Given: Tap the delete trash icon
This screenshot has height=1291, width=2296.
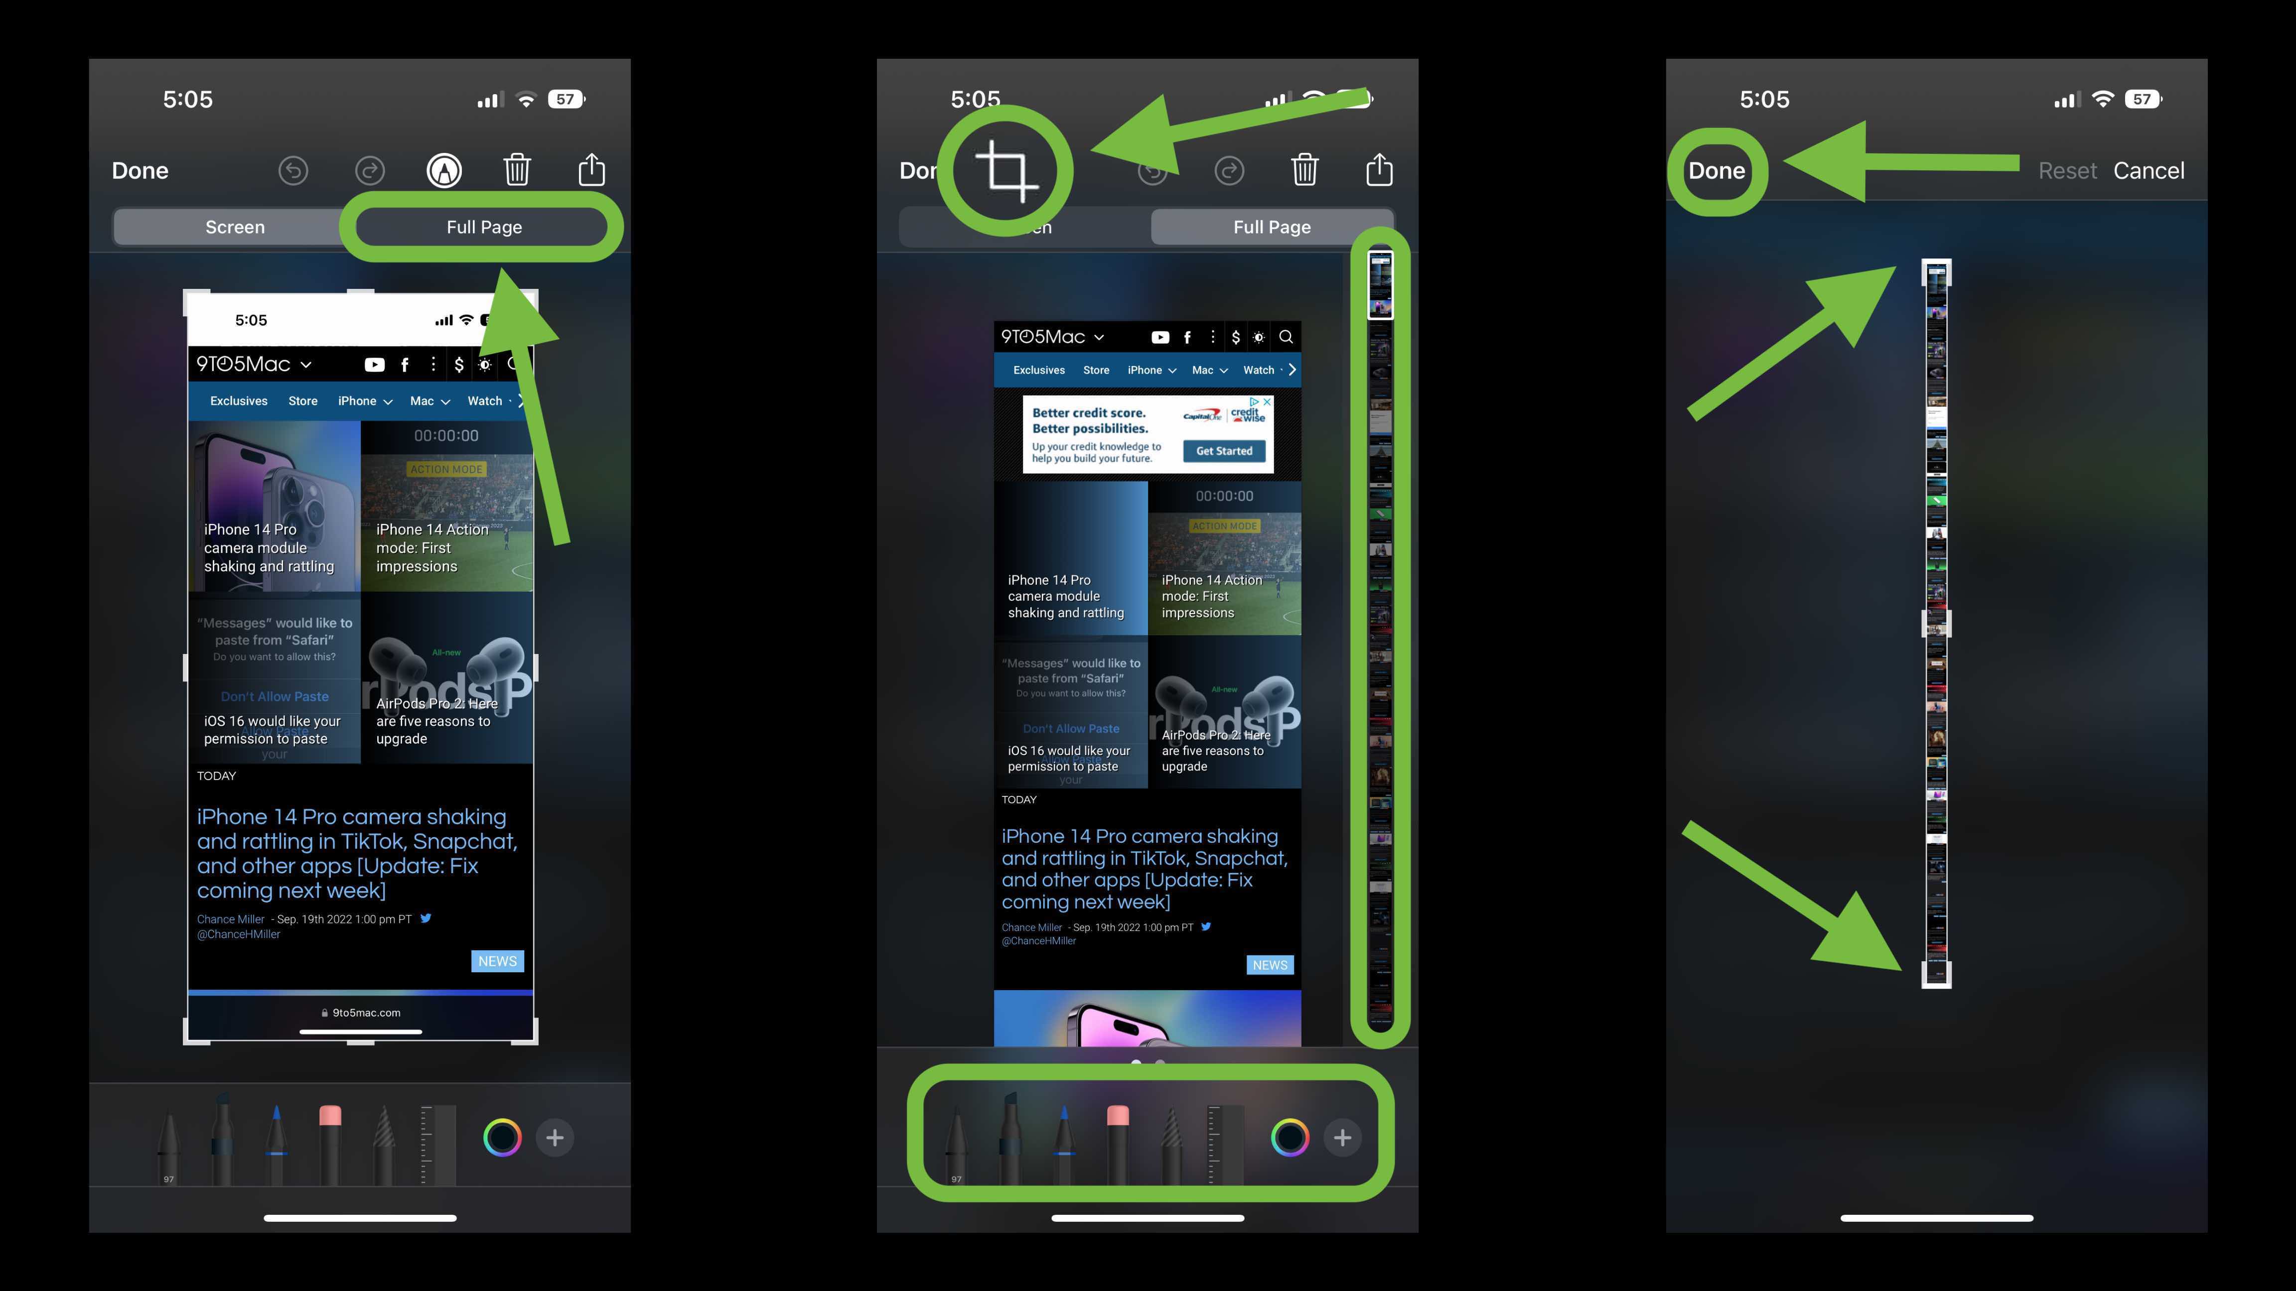Looking at the screenshot, I should (517, 169).
